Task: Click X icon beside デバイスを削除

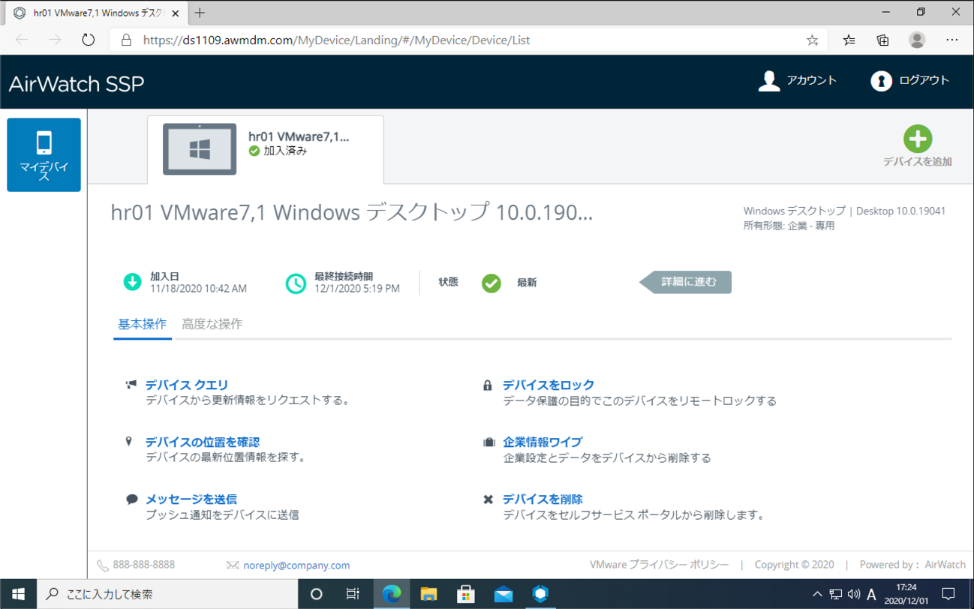Action: point(488,499)
